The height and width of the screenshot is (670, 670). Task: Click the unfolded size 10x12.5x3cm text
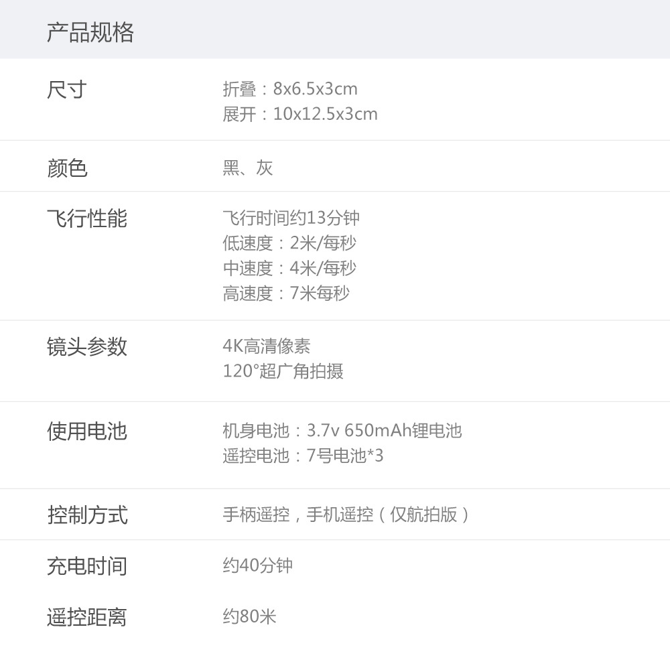[x=300, y=114]
